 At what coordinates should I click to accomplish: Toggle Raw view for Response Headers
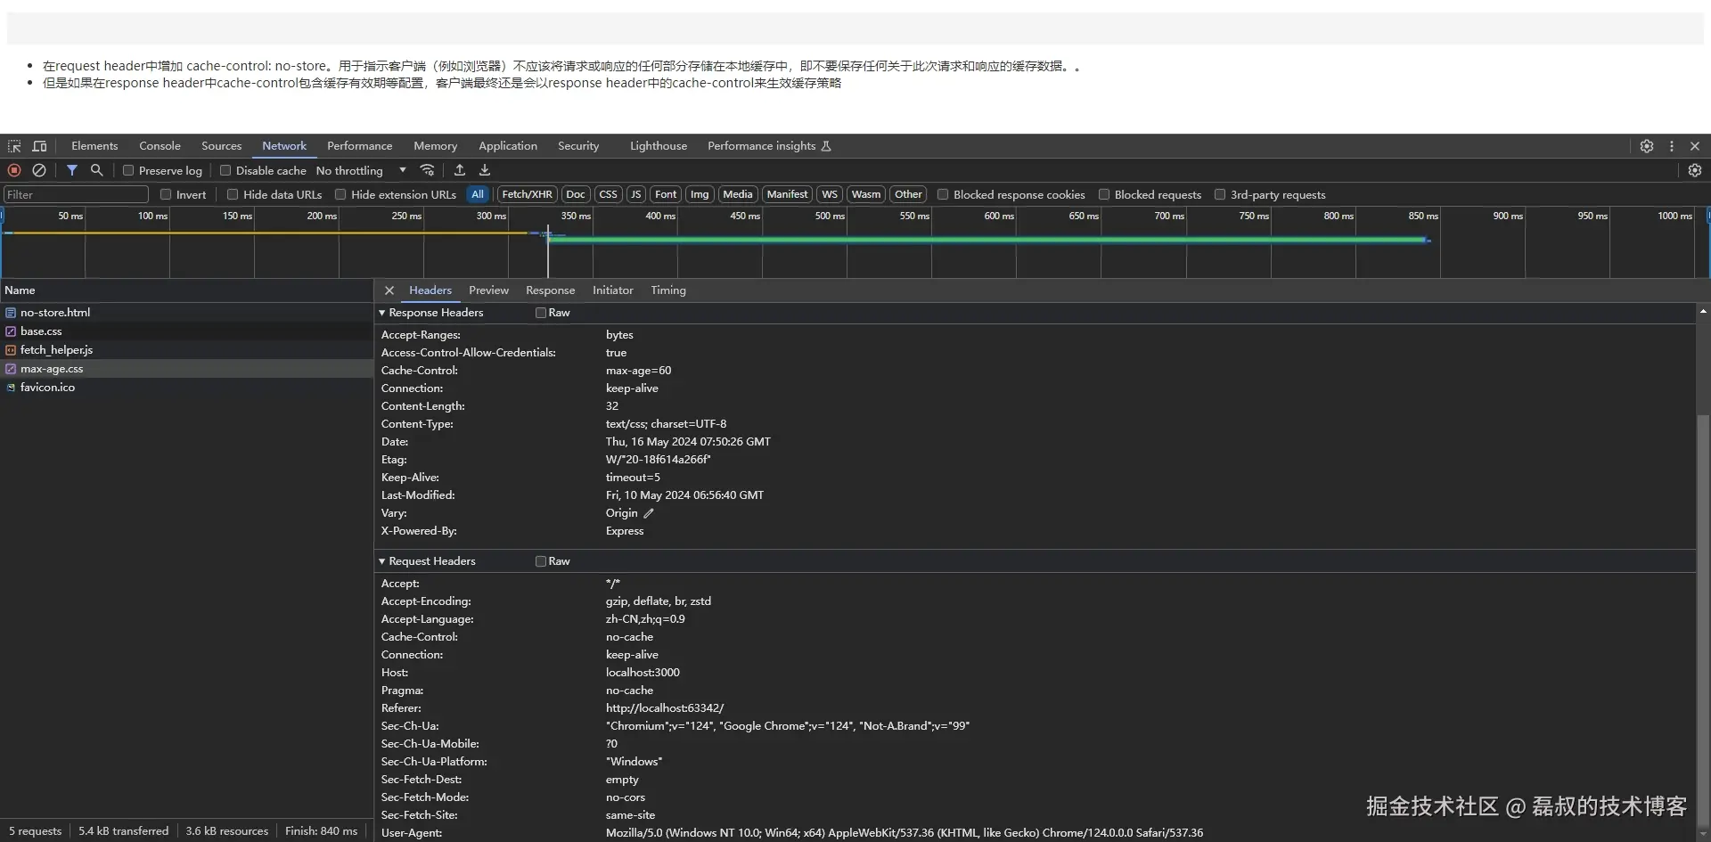[x=540, y=313]
